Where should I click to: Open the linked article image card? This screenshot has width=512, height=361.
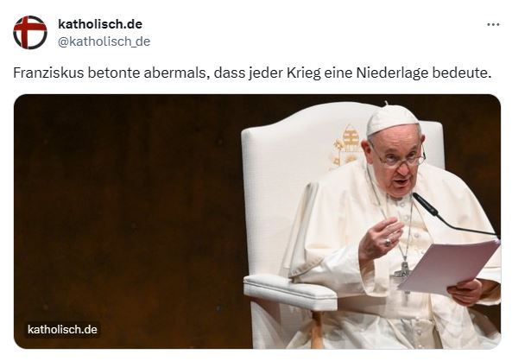point(257,221)
